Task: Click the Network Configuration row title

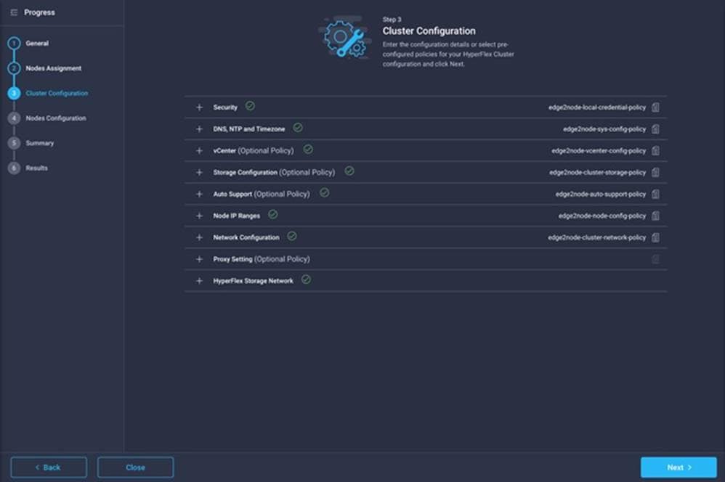Action: point(246,237)
